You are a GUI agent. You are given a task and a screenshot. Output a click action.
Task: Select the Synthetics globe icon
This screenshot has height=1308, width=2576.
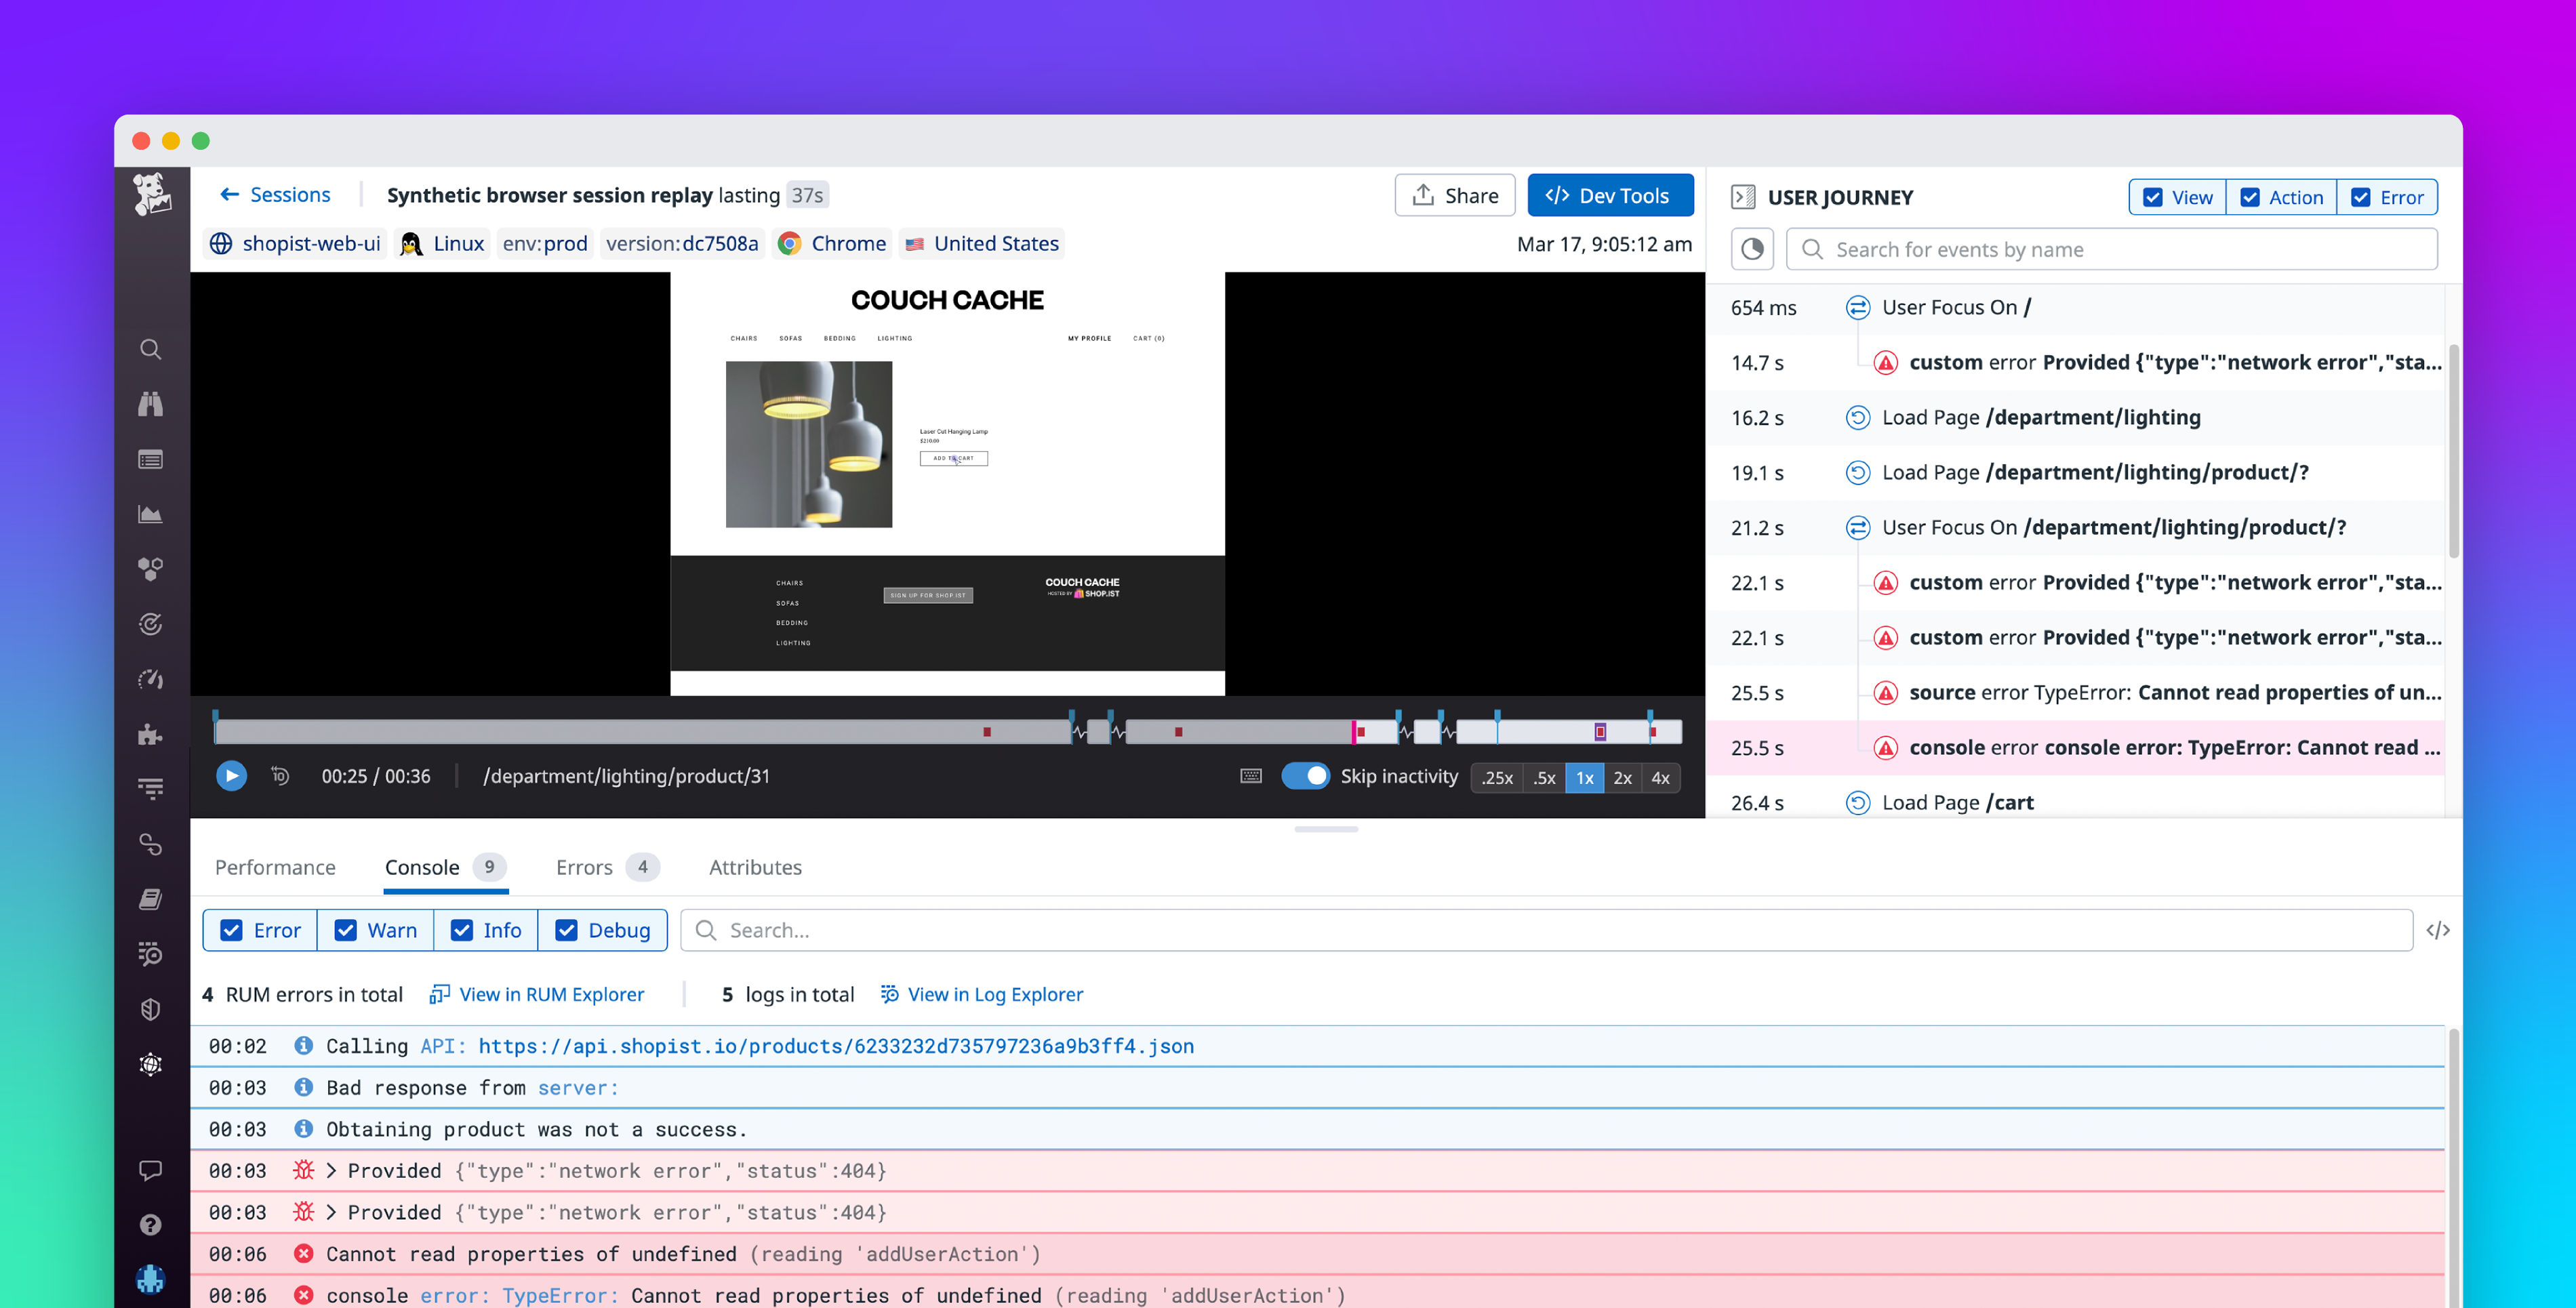[151, 1064]
